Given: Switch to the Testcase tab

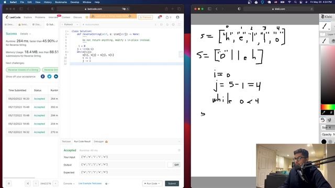Looking at the screenshot, I should (66, 142).
